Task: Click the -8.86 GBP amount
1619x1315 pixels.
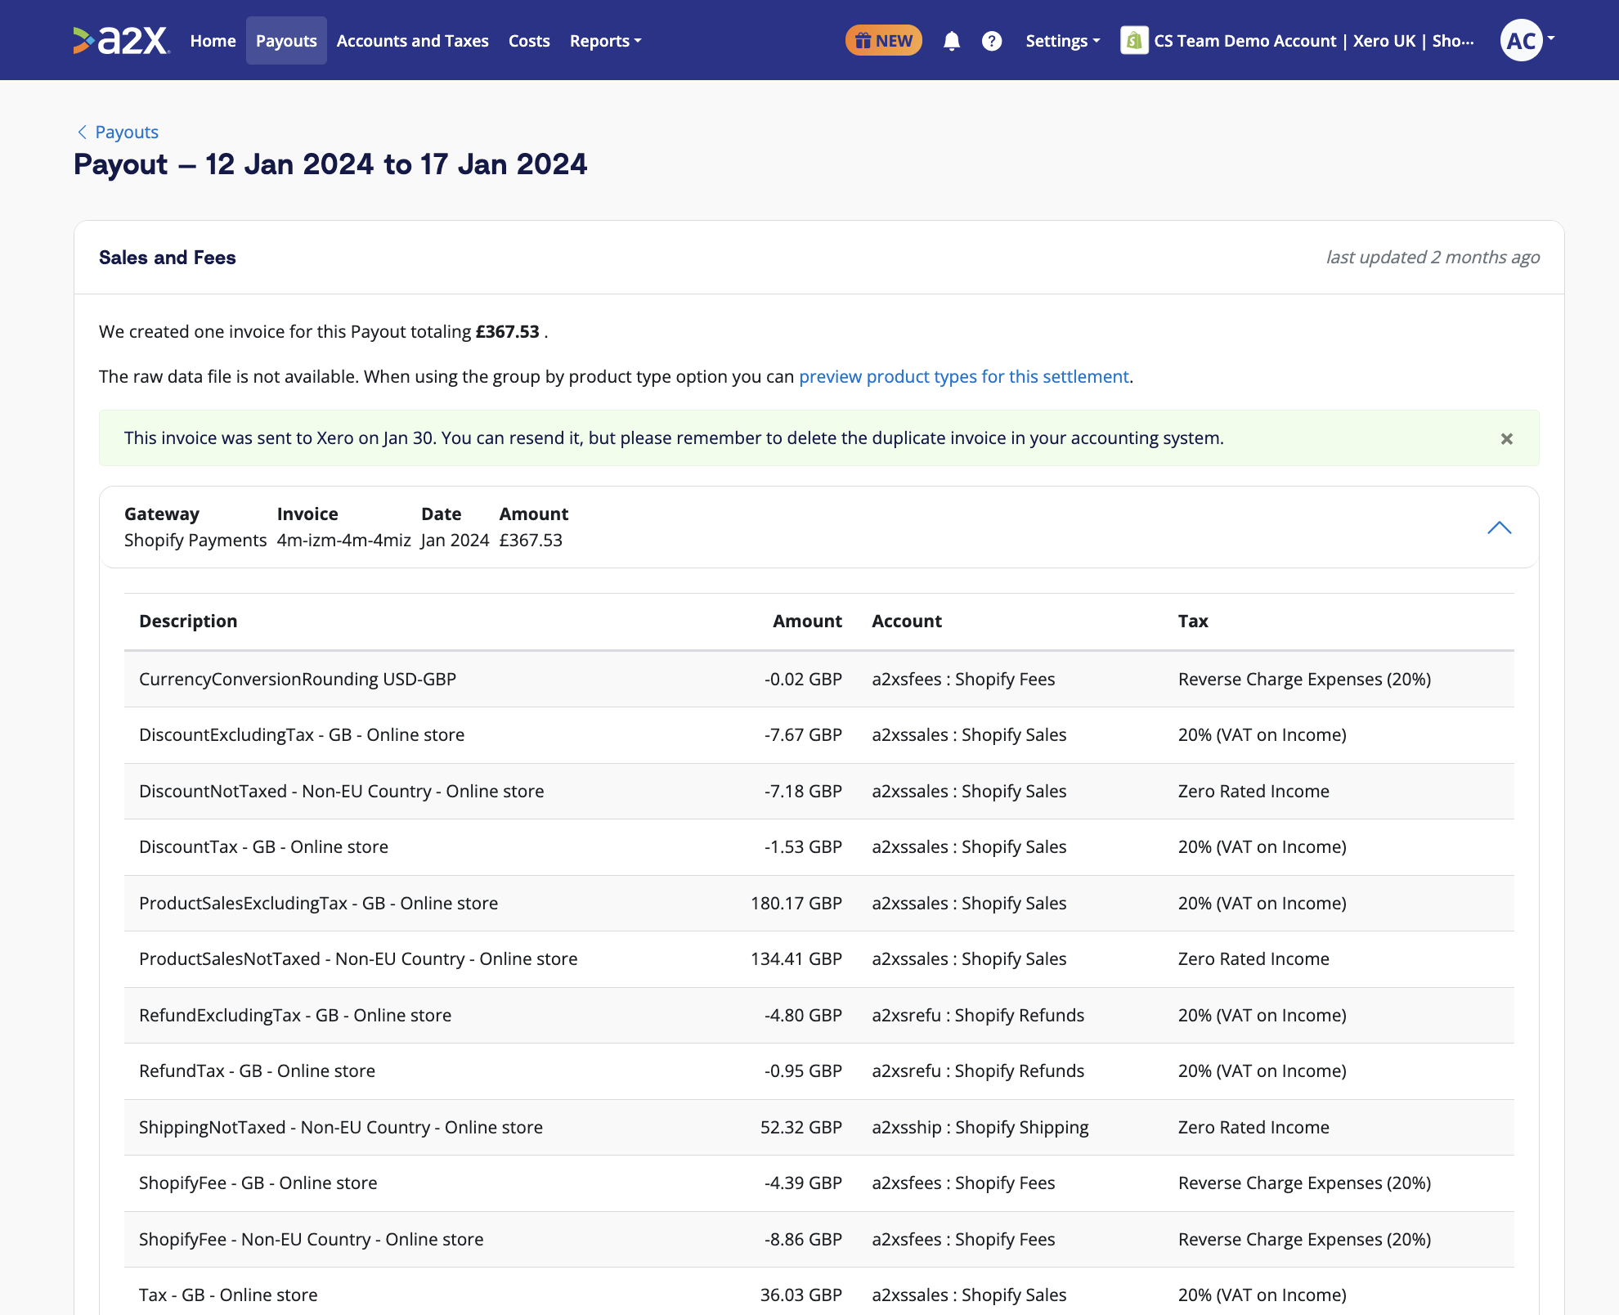Action: (803, 1239)
